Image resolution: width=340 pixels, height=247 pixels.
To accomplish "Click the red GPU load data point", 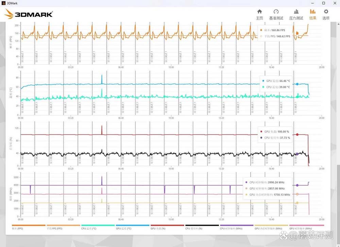I will coord(297,135).
